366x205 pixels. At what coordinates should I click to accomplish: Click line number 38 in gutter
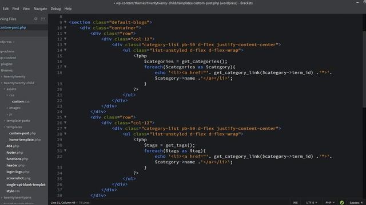(59, 195)
